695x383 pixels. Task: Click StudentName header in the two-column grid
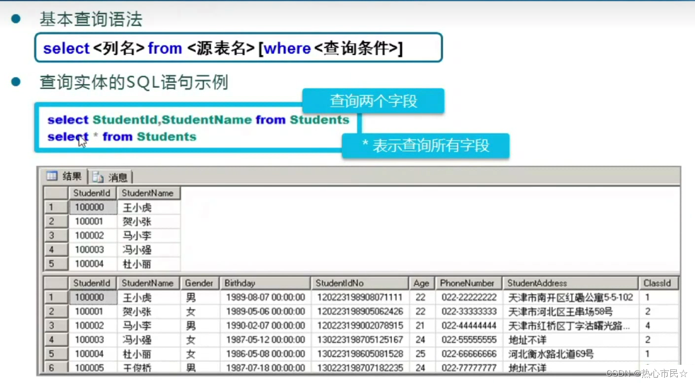coord(148,193)
